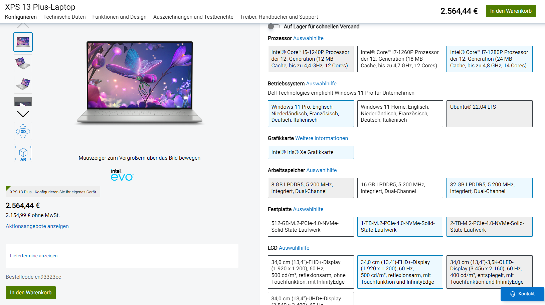Screen dimensions: 545x305
Task: Click the XPS 13 Plus configure label
Action: [53, 192]
